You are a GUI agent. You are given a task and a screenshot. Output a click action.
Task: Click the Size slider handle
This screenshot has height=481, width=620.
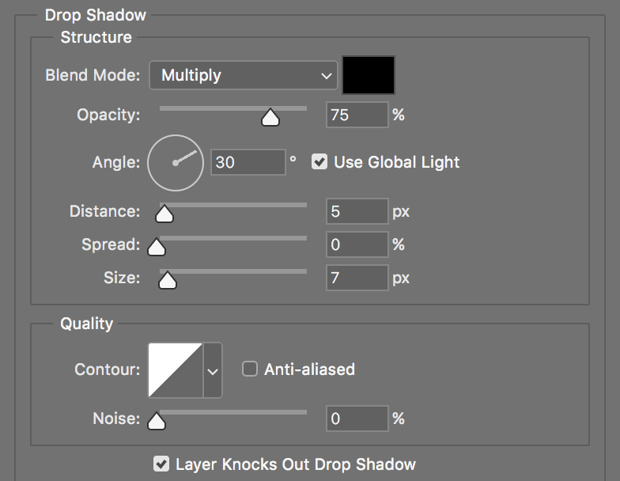click(168, 280)
